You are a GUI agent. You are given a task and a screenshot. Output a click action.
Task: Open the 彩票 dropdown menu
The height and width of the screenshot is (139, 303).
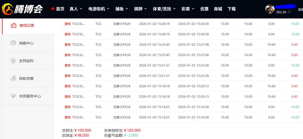pos(188,9)
